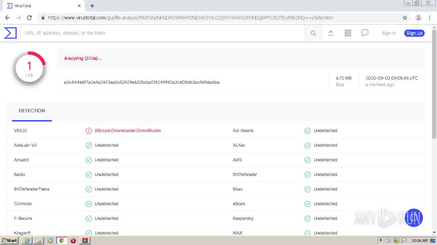
Task: Show hidden tray icons arrow
Action: (381, 241)
